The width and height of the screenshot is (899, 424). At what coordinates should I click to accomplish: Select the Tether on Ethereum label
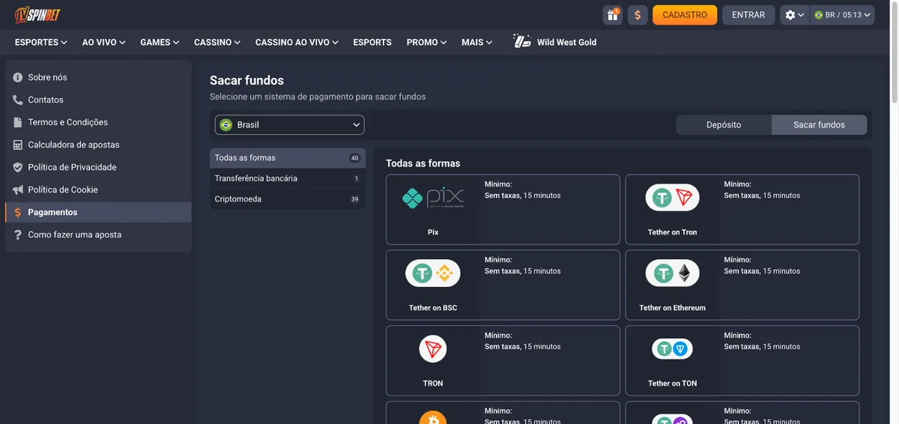pyautogui.click(x=673, y=308)
